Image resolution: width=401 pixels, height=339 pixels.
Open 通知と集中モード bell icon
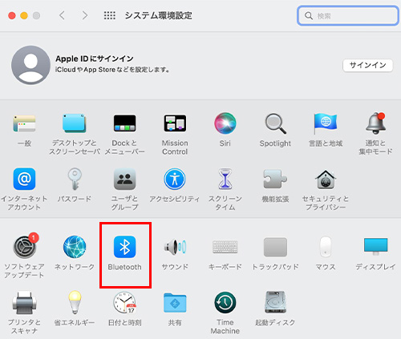point(375,123)
